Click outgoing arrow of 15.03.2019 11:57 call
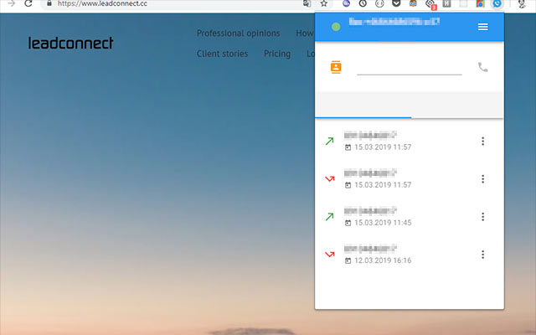Image resolution: width=536 pixels, height=335 pixels. (329, 142)
